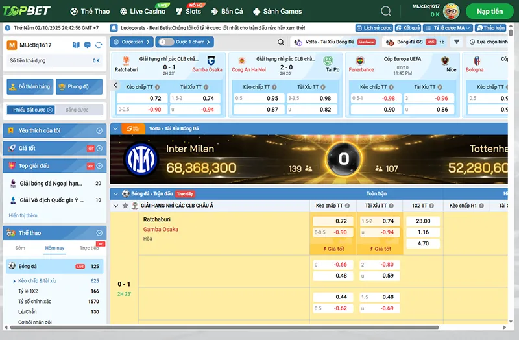Switch to Trực tiếp tab in sidebar
This screenshot has height=340, width=519.
[x=89, y=248]
